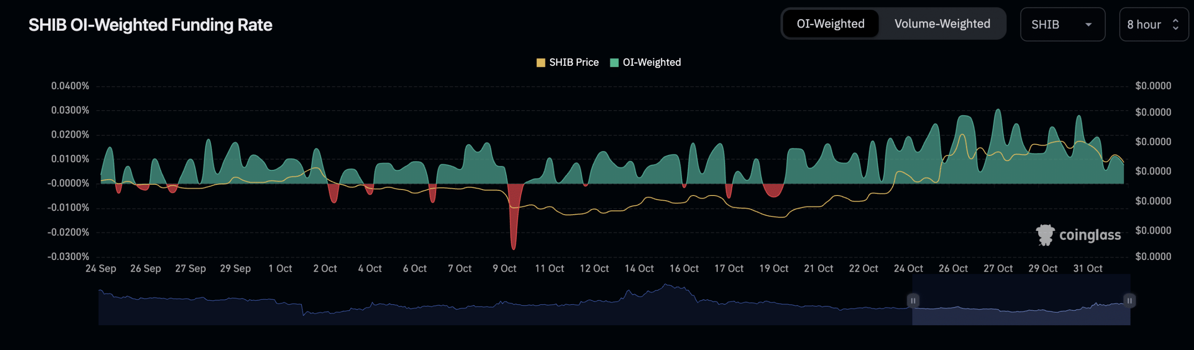This screenshot has height=350, width=1194.
Task: Click the -0.0000% axis label
Action: click(68, 183)
